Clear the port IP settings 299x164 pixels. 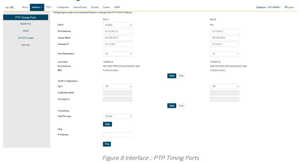pyautogui.click(x=181, y=76)
